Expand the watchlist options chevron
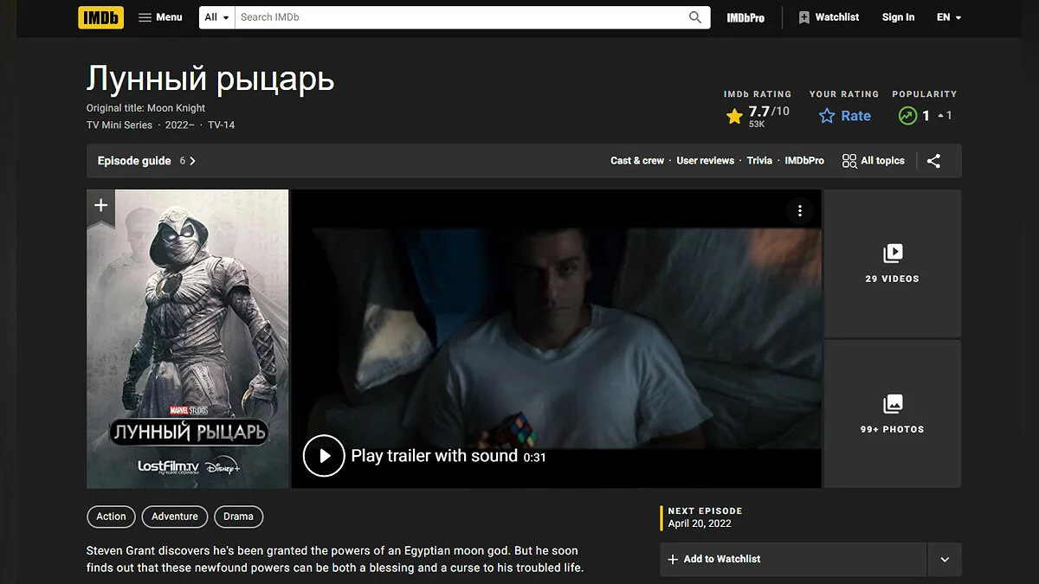Viewport: 1039px width, 584px height. (945, 559)
